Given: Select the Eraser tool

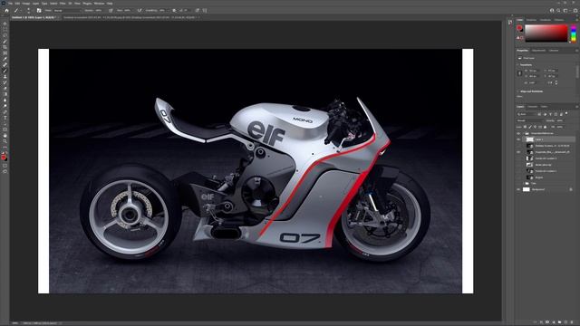Looking at the screenshot, I should tap(5, 89).
